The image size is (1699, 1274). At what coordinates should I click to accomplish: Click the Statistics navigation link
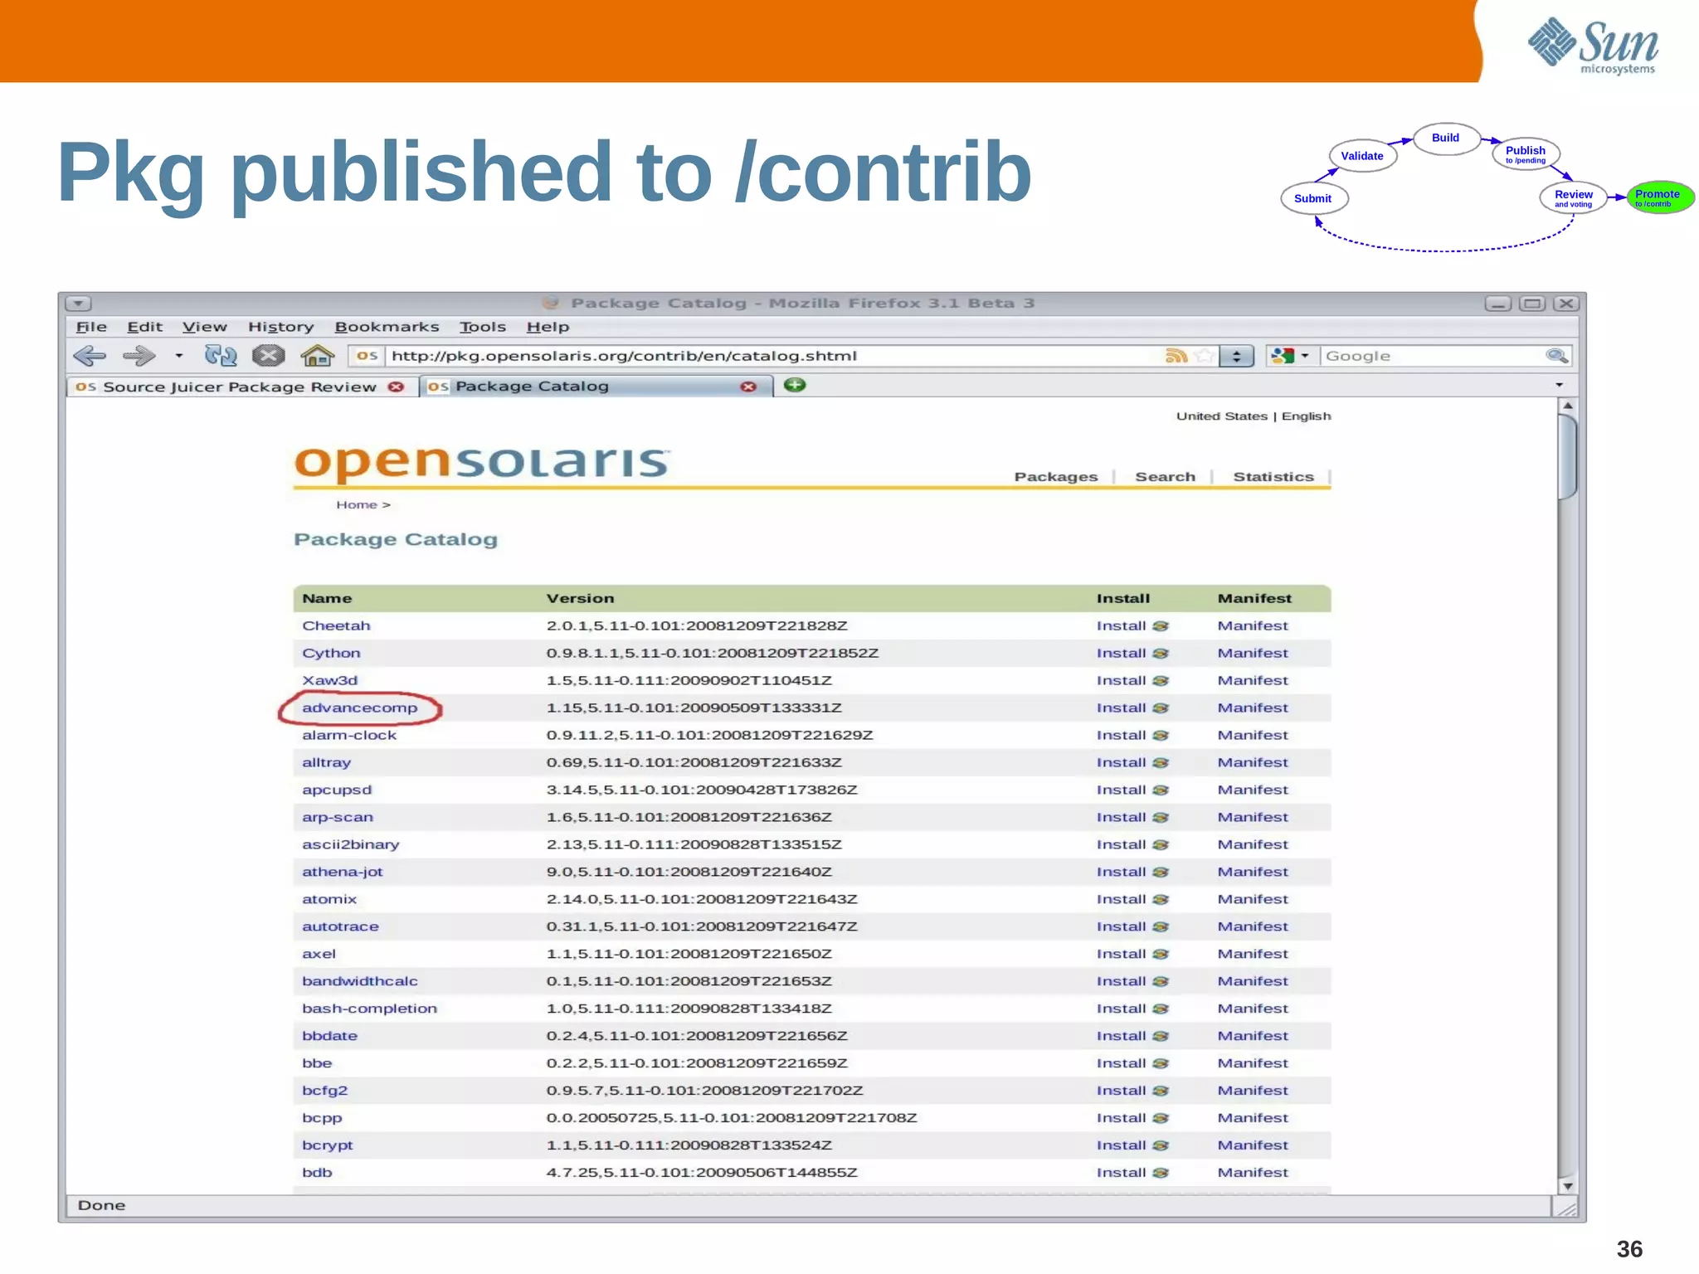1273,477
